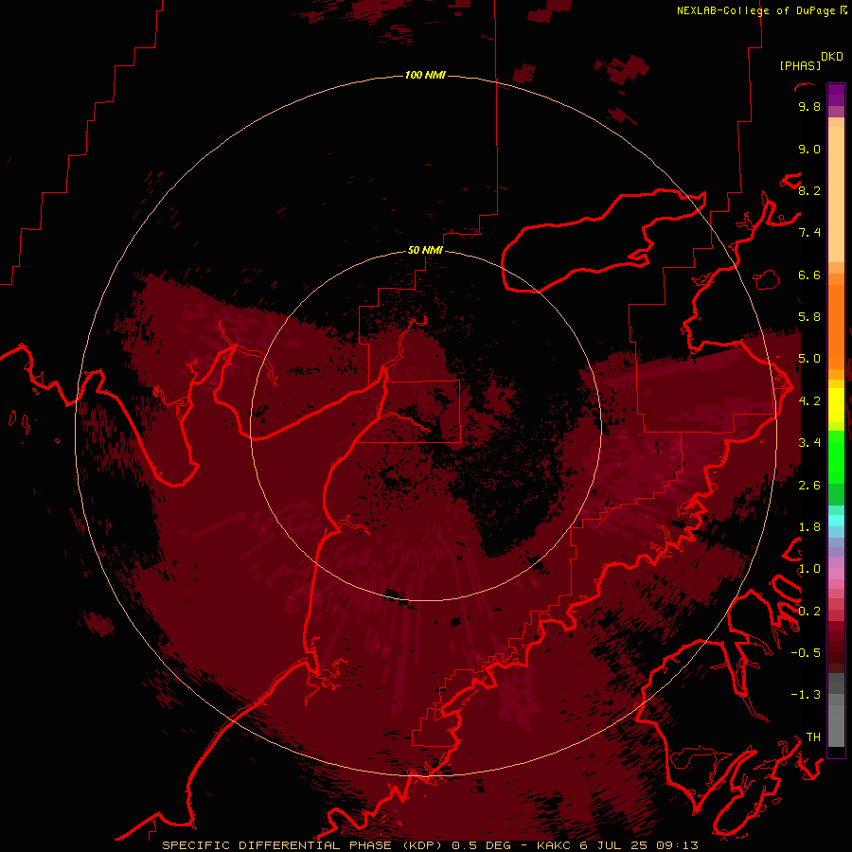Click the 0.2 legend value

point(809,611)
